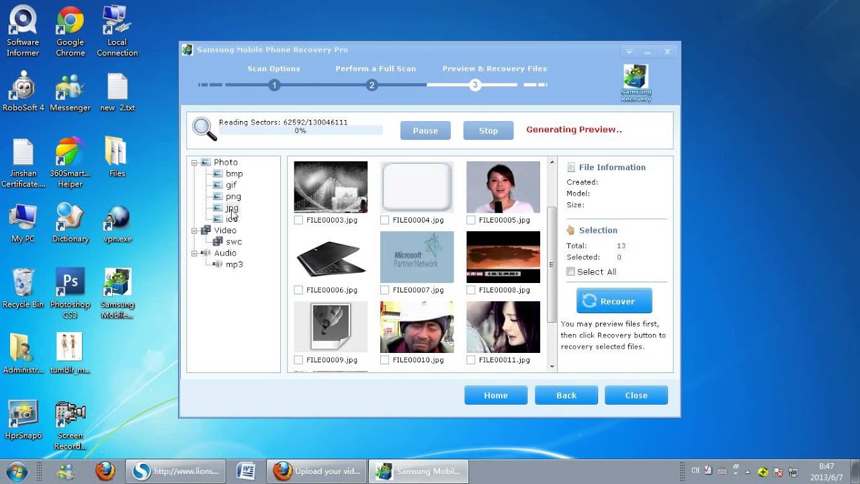Select the FILE00011.jpg thumbnail image

[x=503, y=327]
